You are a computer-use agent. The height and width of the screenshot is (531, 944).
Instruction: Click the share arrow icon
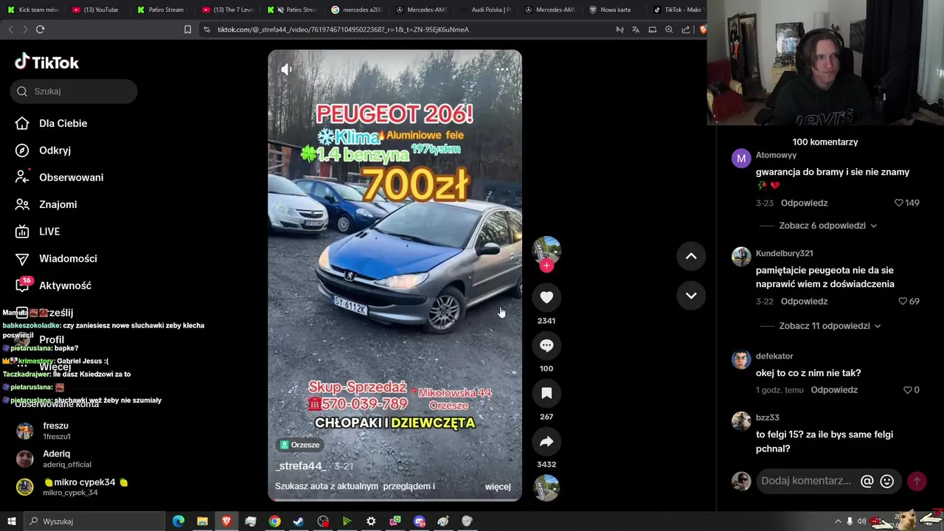tap(546, 441)
